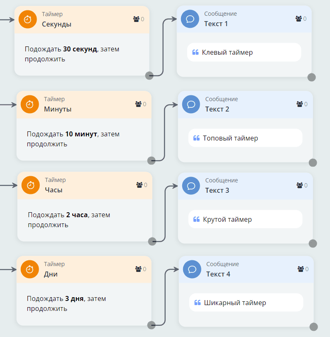This screenshot has width=330, height=337.
Task: Click the subscribers count icon on Секунды block
Action: (137, 19)
